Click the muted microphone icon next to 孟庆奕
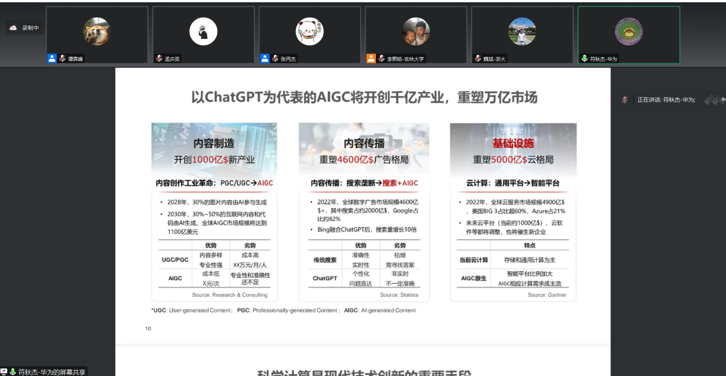This screenshot has height=376, width=726. [x=159, y=58]
